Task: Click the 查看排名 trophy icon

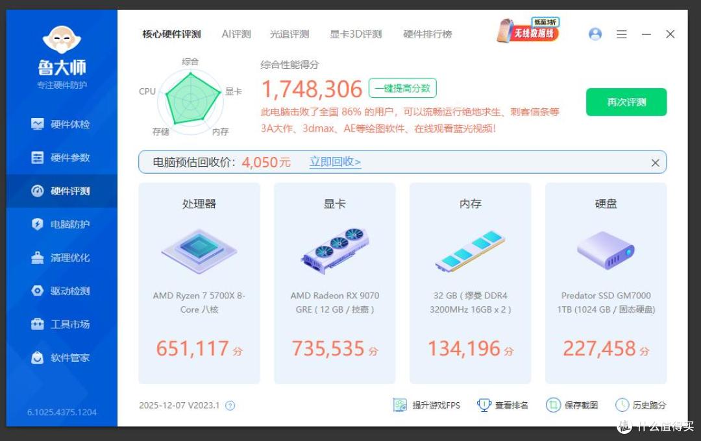Action: tap(484, 405)
